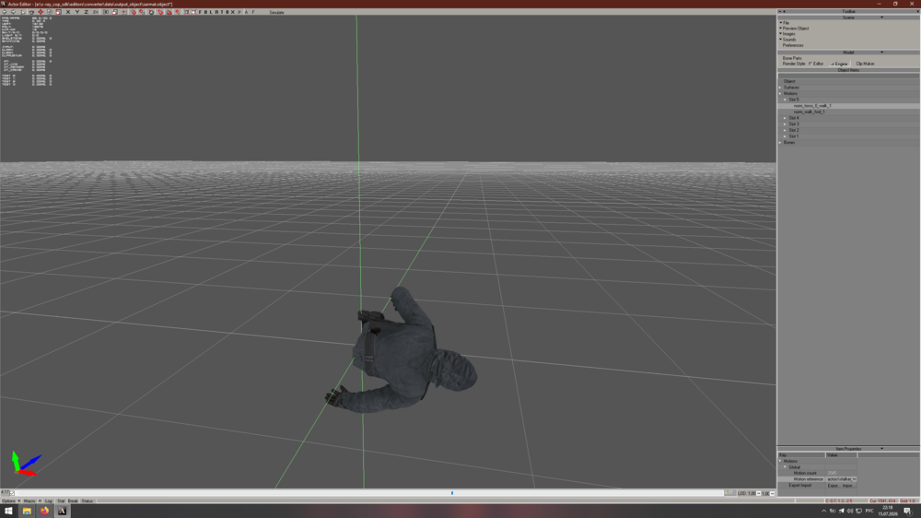
Task: Click the Z axis constraint icon
Action: pyautogui.click(x=87, y=12)
